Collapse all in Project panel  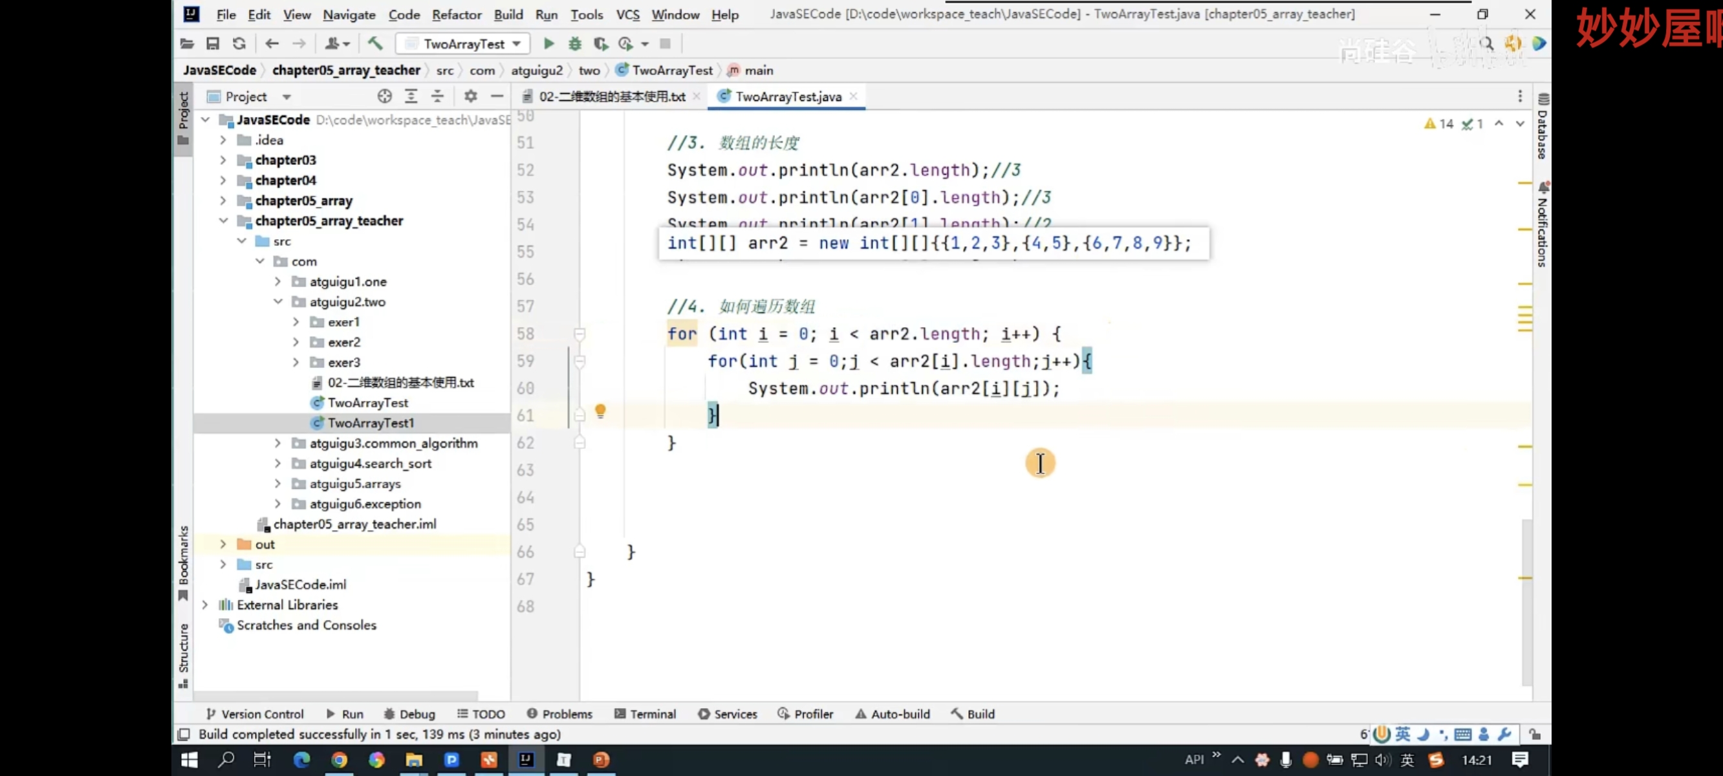pos(437,96)
